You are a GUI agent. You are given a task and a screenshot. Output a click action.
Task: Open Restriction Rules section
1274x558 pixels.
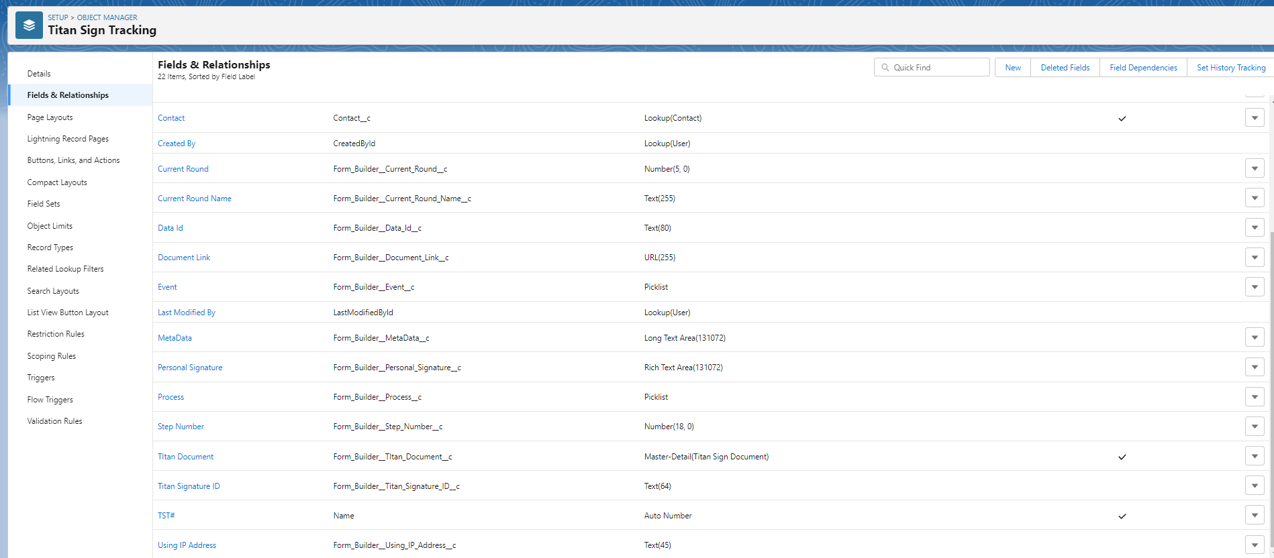[56, 334]
